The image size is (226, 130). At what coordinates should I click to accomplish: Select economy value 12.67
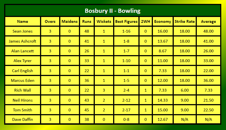(x=163, y=119)
